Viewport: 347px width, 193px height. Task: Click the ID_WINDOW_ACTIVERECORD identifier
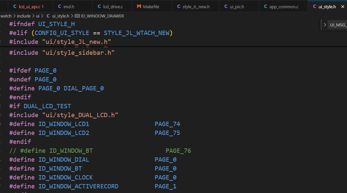point(78,186)
